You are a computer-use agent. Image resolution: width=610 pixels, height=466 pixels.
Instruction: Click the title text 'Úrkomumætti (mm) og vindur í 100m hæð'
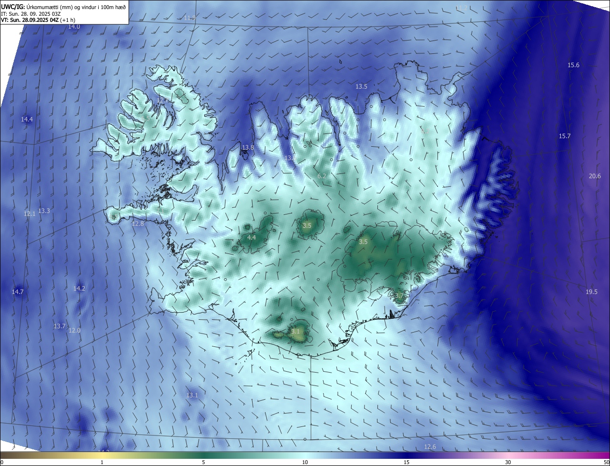coord(76,7)
